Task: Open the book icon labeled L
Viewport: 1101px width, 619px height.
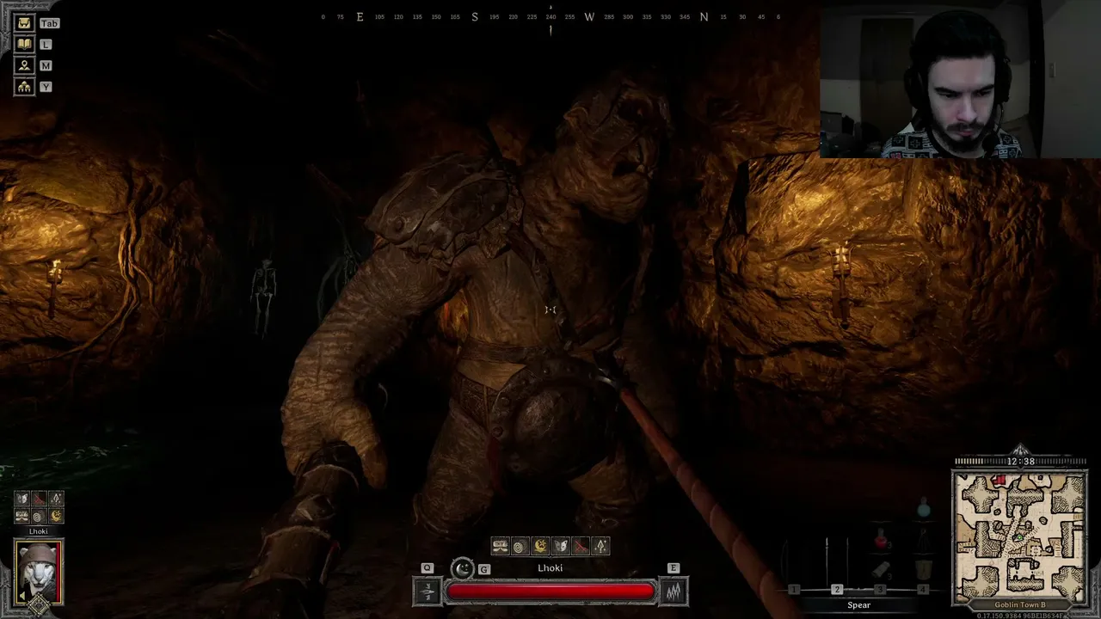Action: 24,44
